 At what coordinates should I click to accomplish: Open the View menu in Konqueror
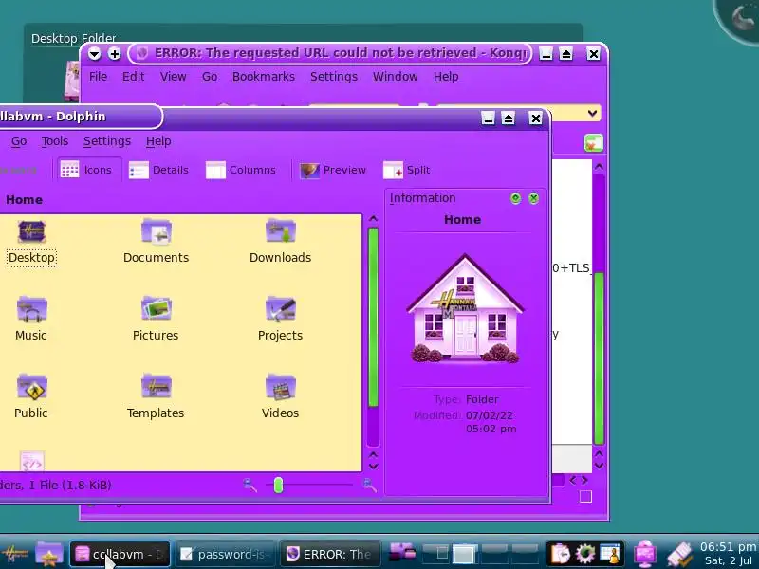(x=174, y=77)
